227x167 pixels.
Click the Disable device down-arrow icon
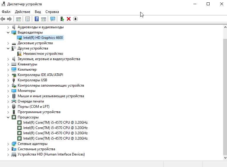click(75, 19)
